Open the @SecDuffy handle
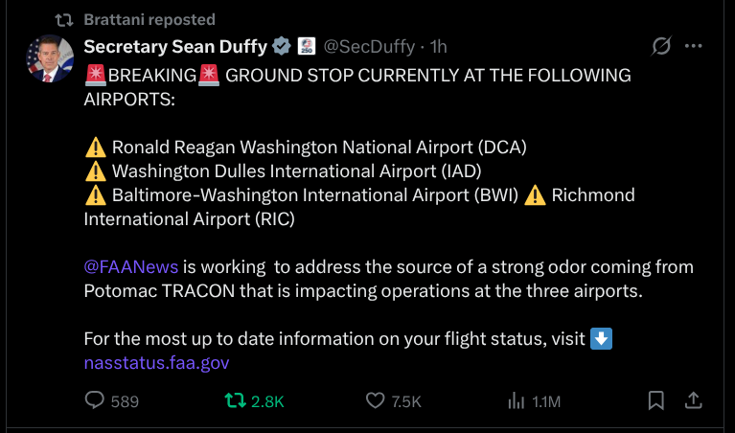Viewport: 735px width, 433px height. (x=372, y=46)
